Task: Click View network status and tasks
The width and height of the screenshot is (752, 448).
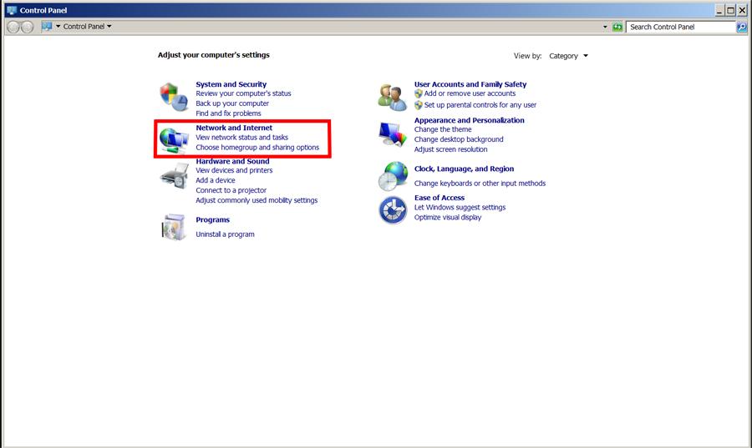Action: (x=241, y=138)
